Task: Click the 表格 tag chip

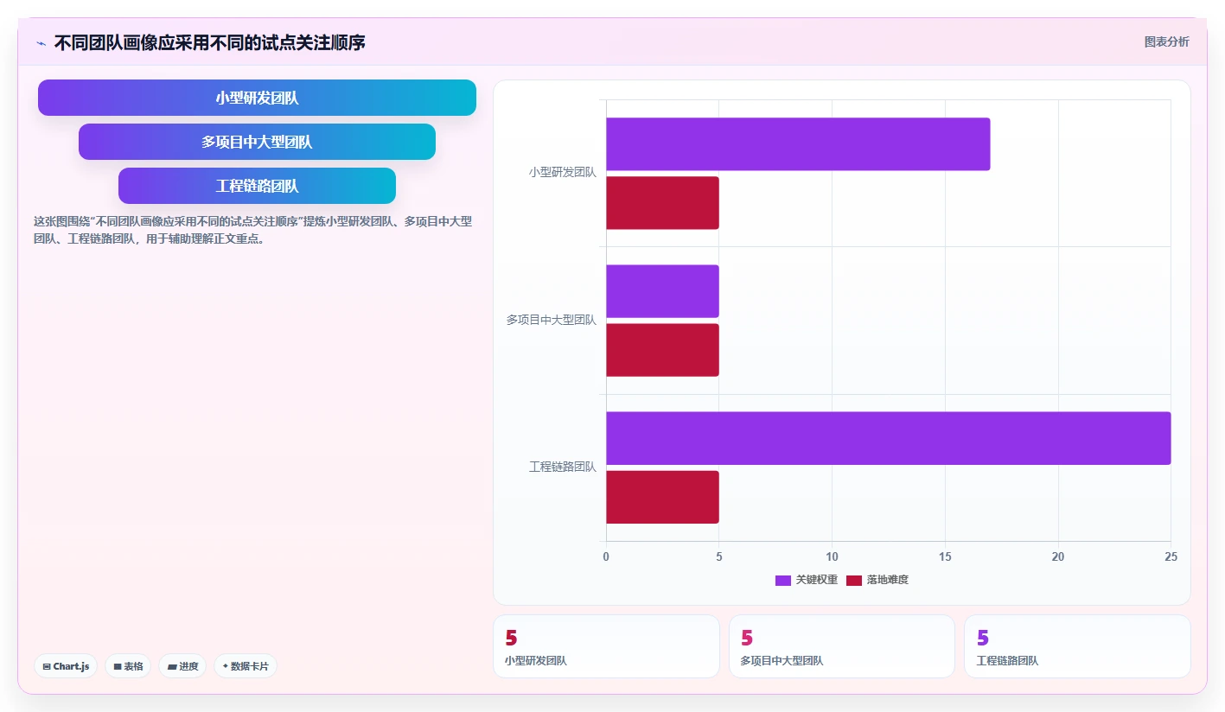Action: click(128, 666)
